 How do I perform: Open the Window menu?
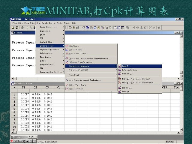click(x=67, y=23)
